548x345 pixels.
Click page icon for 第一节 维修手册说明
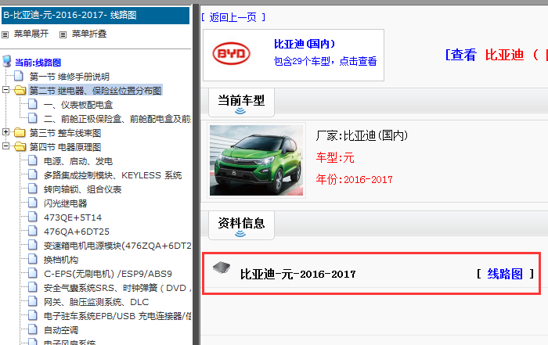click(x=19, y=76)
